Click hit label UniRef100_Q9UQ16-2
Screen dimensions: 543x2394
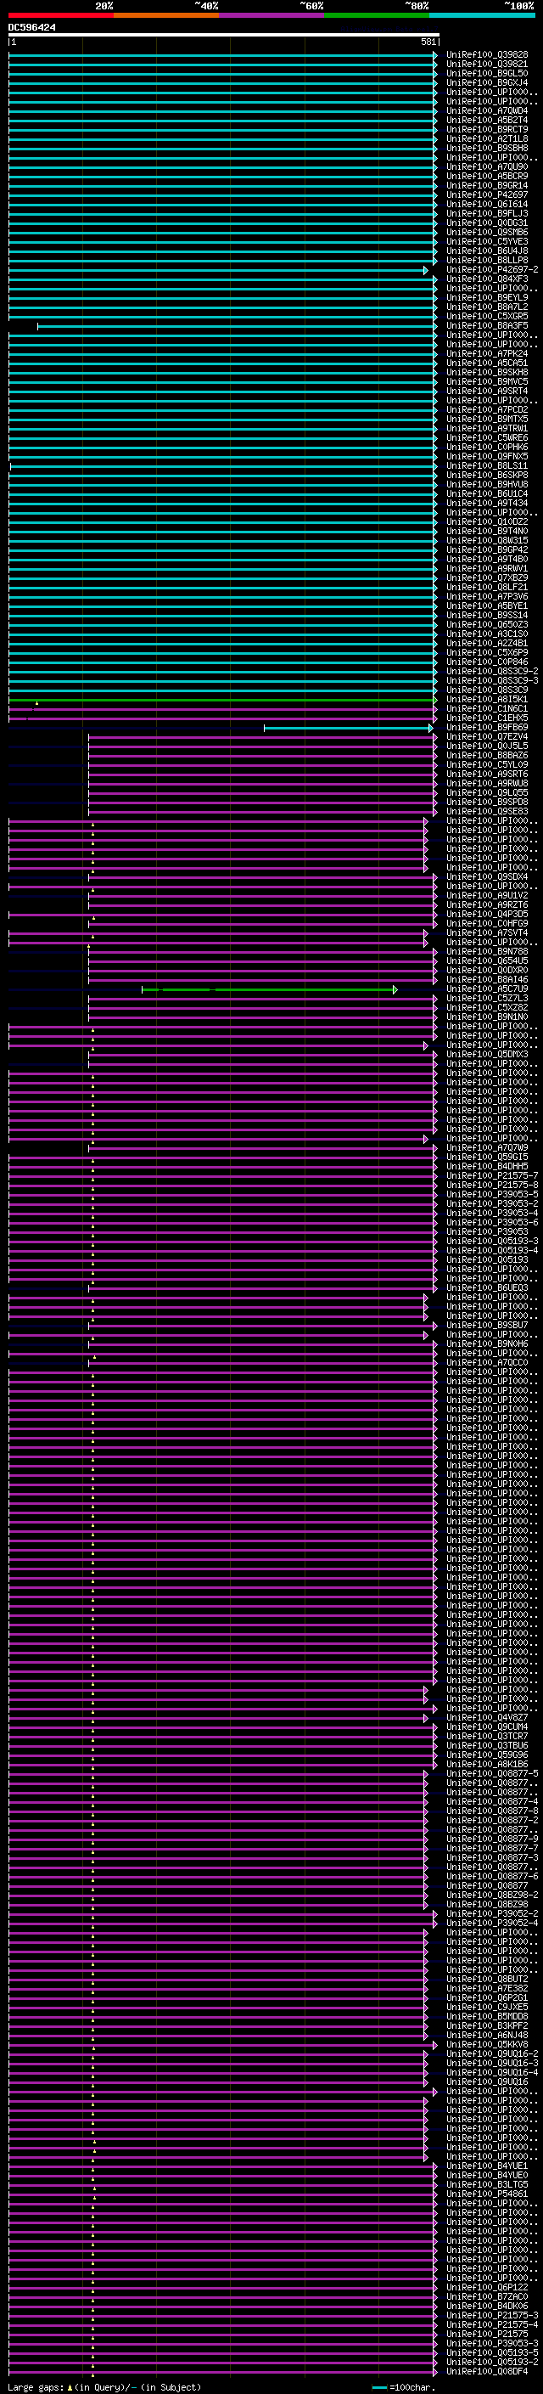pos(492,2055)
